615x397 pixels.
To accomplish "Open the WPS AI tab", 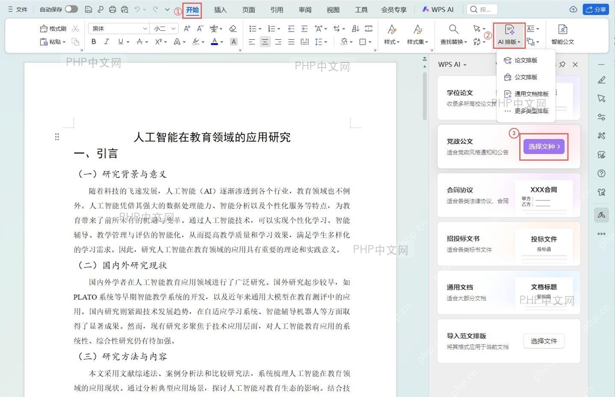I will click(438, 9).
